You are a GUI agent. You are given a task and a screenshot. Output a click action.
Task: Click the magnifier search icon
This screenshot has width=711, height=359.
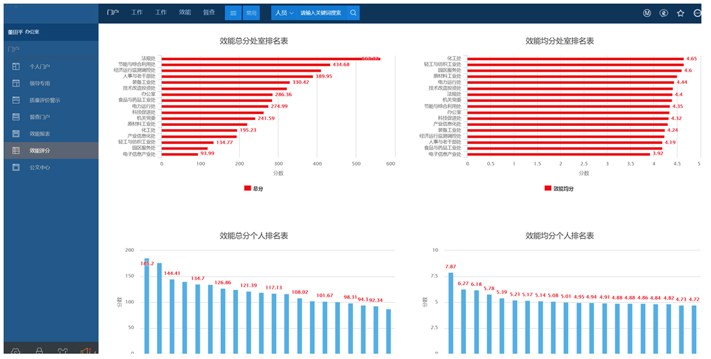click(x=353, y=13)
